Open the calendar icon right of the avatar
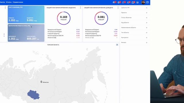This screenshot has width=184, height=103. [147, 2]
